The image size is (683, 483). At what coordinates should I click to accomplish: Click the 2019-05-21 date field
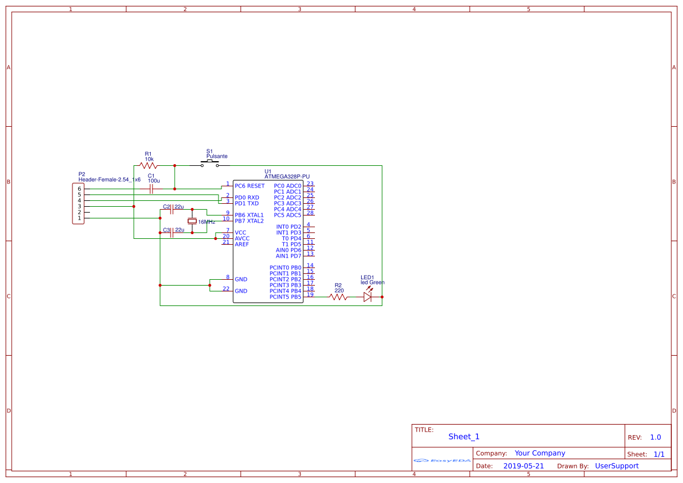click(523, 465)
